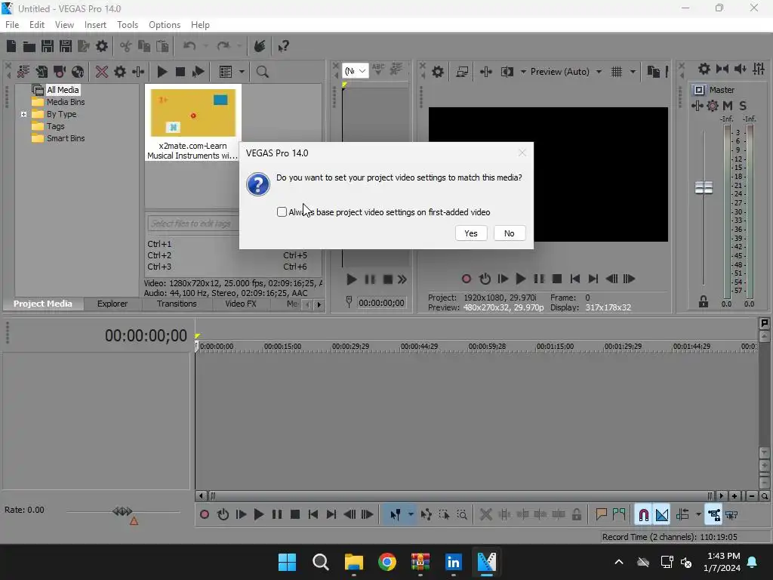The image size is (773, 580).
Task: Open Preview (Auto) quality dropdown
Action: coord(565,72)
